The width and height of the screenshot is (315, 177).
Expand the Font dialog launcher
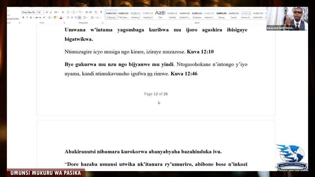click(64, 23)
